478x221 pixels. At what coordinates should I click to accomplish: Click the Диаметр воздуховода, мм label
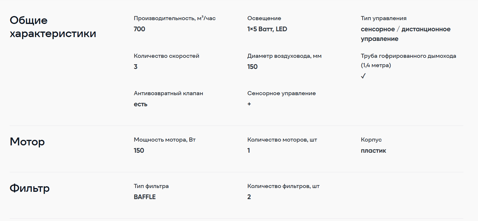(284, 56)
